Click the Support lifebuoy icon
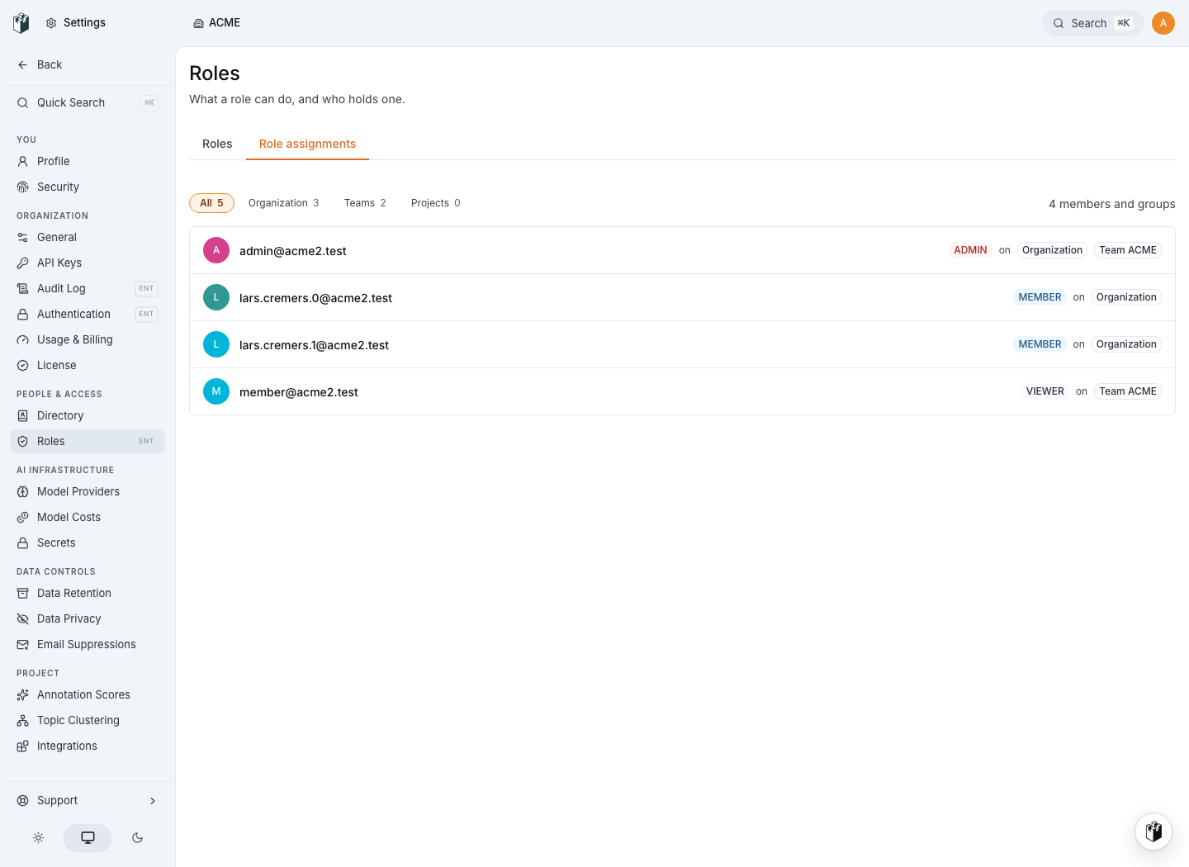The image size is (1189, 867). (23, 801)
